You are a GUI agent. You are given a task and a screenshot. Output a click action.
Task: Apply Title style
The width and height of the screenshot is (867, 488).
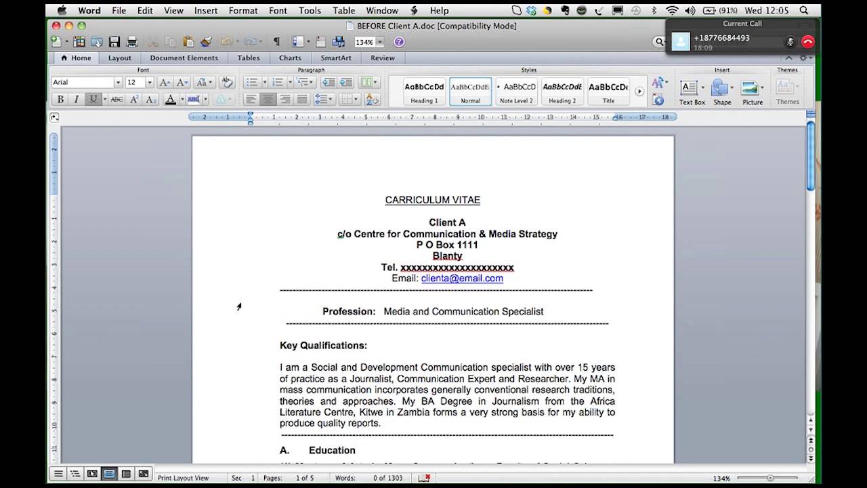[608, 91]
